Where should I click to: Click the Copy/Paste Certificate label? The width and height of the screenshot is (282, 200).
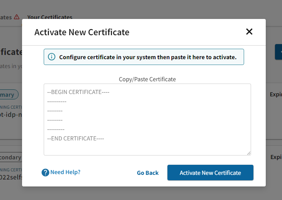(x=147, y=79)
